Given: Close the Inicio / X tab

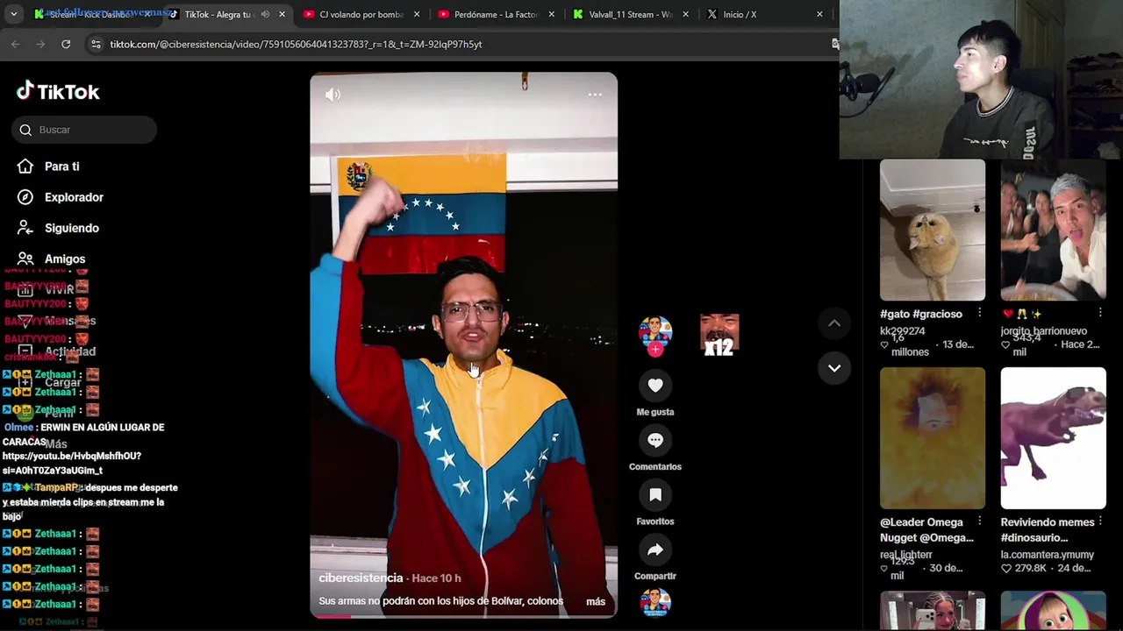Looking at the screenshot, I should (x=819, y=14).
